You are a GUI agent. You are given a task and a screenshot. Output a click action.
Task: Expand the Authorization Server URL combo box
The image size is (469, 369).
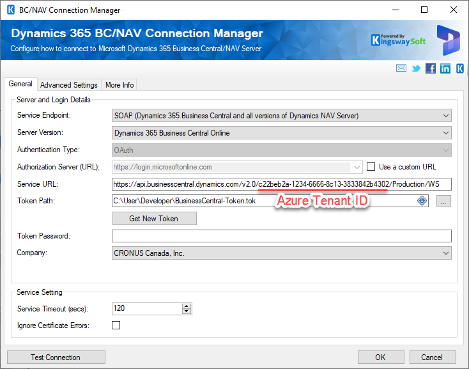pyautogui.click(x=357, y=167)
